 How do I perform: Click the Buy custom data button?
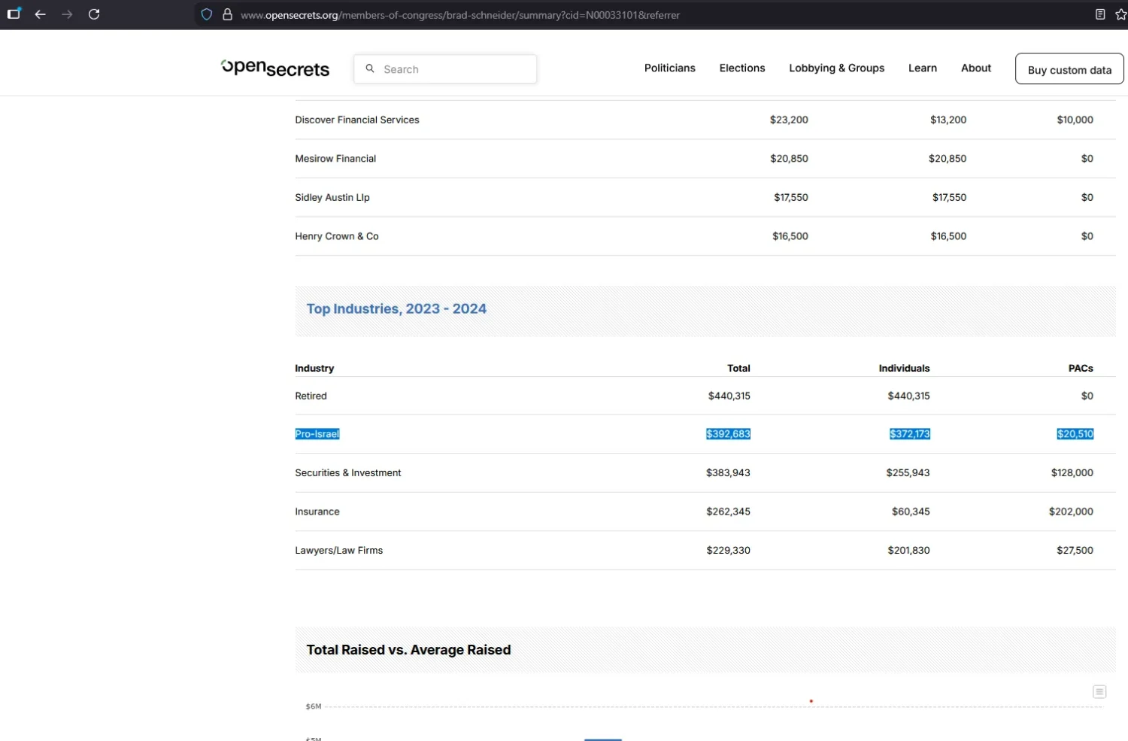tap(1069, 69)
